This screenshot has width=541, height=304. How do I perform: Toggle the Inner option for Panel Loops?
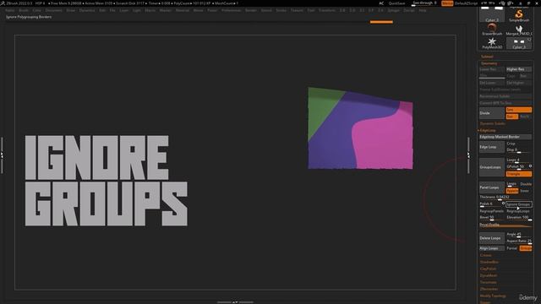click(524, 191)
